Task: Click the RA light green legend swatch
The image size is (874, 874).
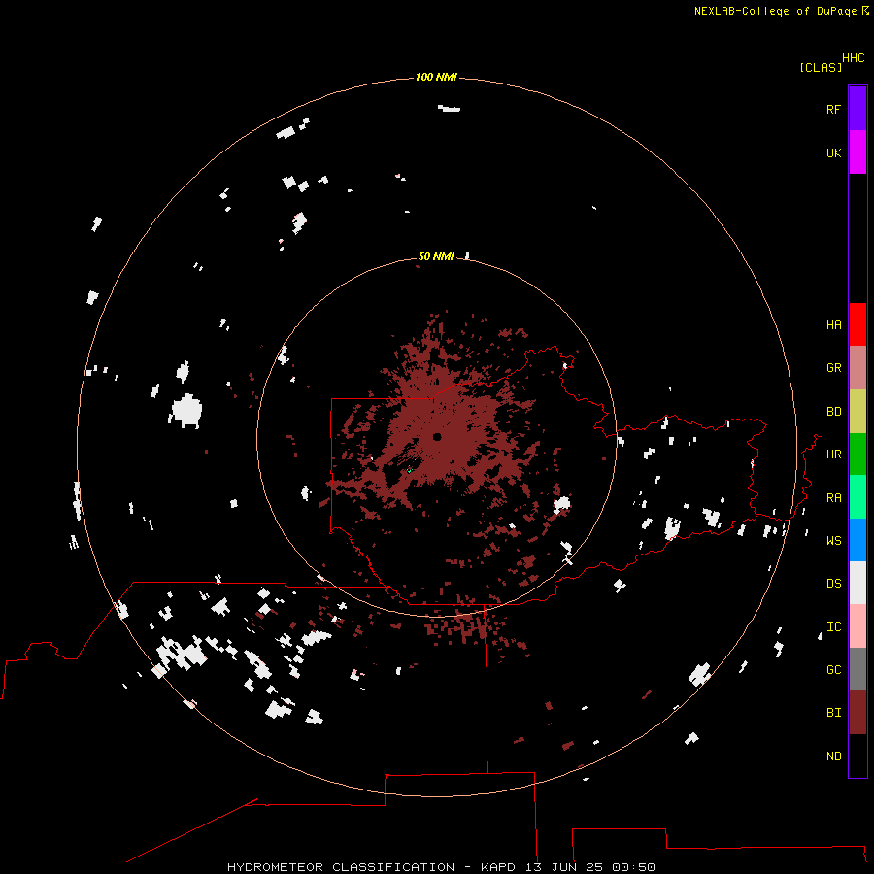Action: [857, 497]
